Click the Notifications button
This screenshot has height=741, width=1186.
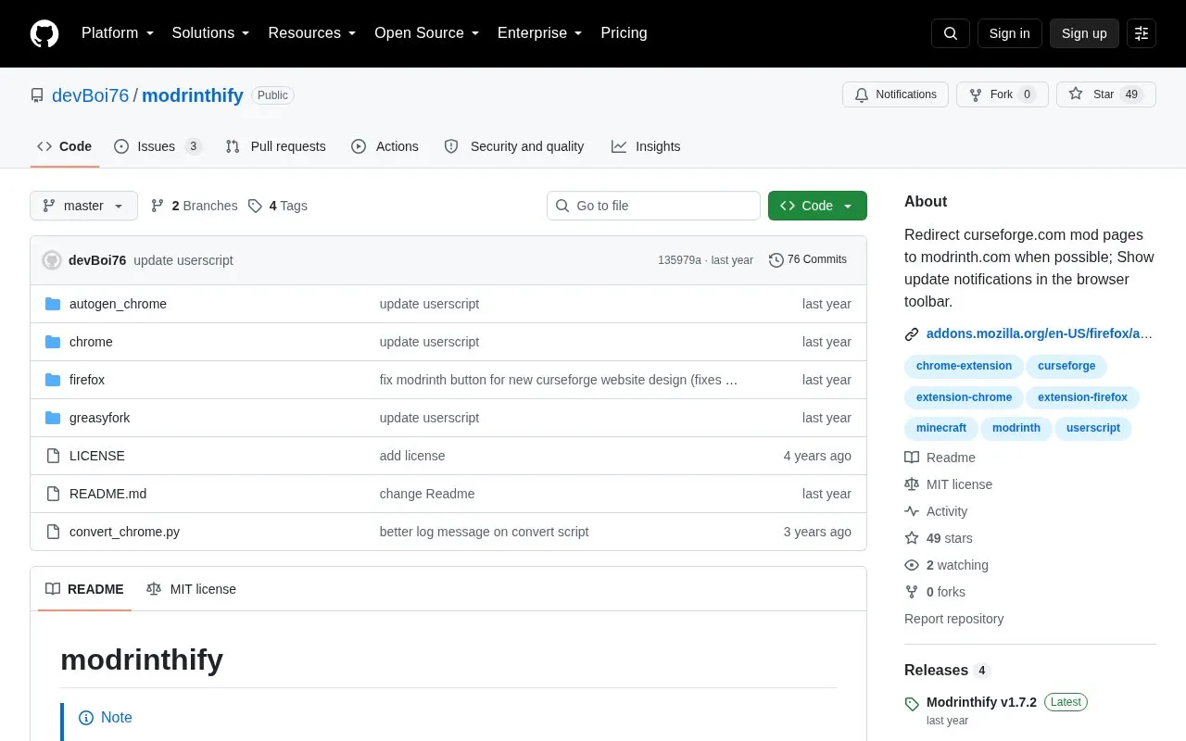(895, 94)
